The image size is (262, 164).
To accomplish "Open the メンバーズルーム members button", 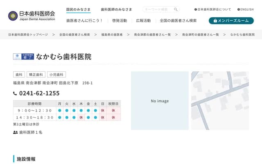I will click(x=231, y=20).
